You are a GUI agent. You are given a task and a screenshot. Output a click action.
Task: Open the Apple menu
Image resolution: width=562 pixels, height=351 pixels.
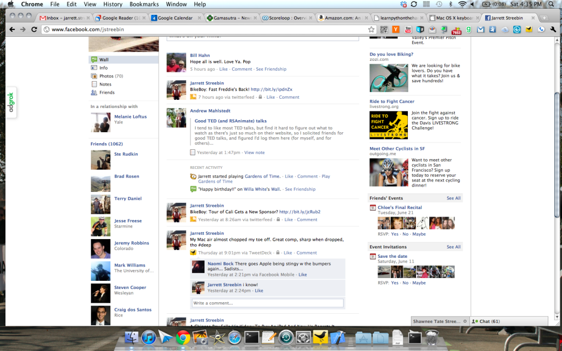tap(11, 4)
